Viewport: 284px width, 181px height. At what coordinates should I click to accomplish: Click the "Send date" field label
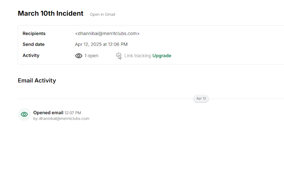(x=34, y=44)
